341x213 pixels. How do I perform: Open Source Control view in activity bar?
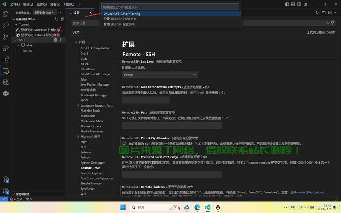(x=6, y=37)
